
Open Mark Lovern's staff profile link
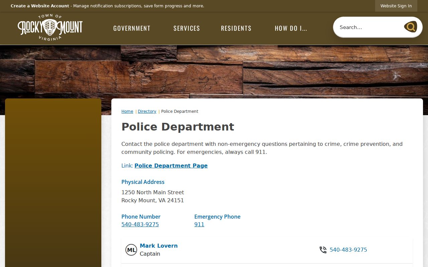[158, 246]
